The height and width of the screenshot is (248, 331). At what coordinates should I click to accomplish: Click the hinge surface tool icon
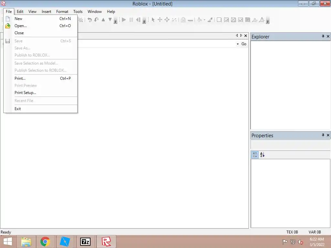[x=255, y=20]
